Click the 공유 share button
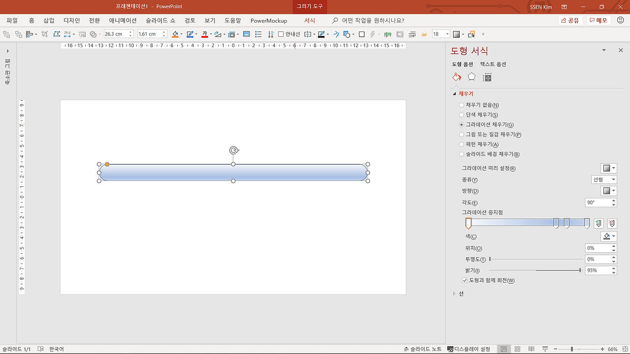The height and width of the screenshot is (354, 630). [570, 21]
